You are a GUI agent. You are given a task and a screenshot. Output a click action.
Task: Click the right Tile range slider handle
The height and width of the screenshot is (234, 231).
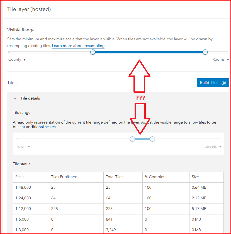click(x=152, y=139)
